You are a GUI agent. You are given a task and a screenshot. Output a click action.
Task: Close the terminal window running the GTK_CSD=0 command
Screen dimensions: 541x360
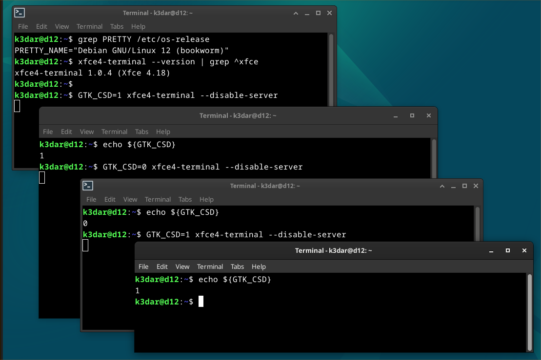[428, 116]
